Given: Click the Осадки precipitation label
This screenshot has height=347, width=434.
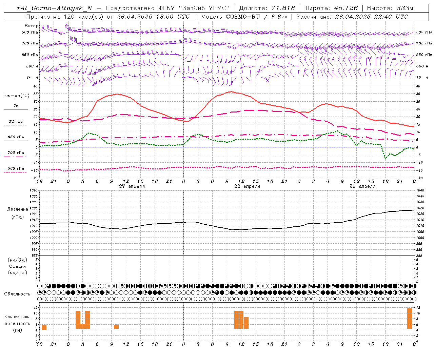Looking at the screenshot, I should coord(18,266).
